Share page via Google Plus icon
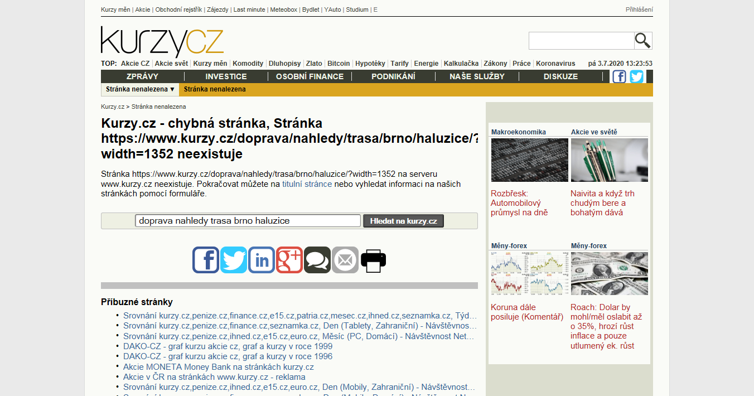This screenshot has height=396, width=754. 289,260
